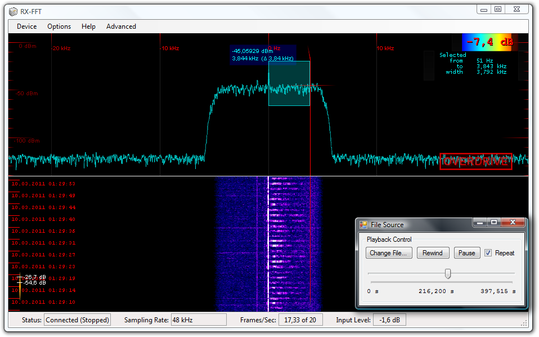Click the Rewind button
Screen dimensions: 539x337
click(x=433, y=253)
